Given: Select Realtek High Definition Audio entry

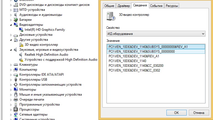Looking at the screenshot, I should (x=46, y=55).
